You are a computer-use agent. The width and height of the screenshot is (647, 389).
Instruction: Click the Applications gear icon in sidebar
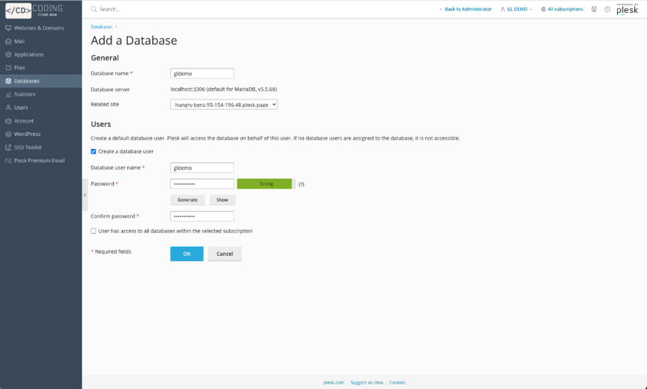[x=8, y=54]
